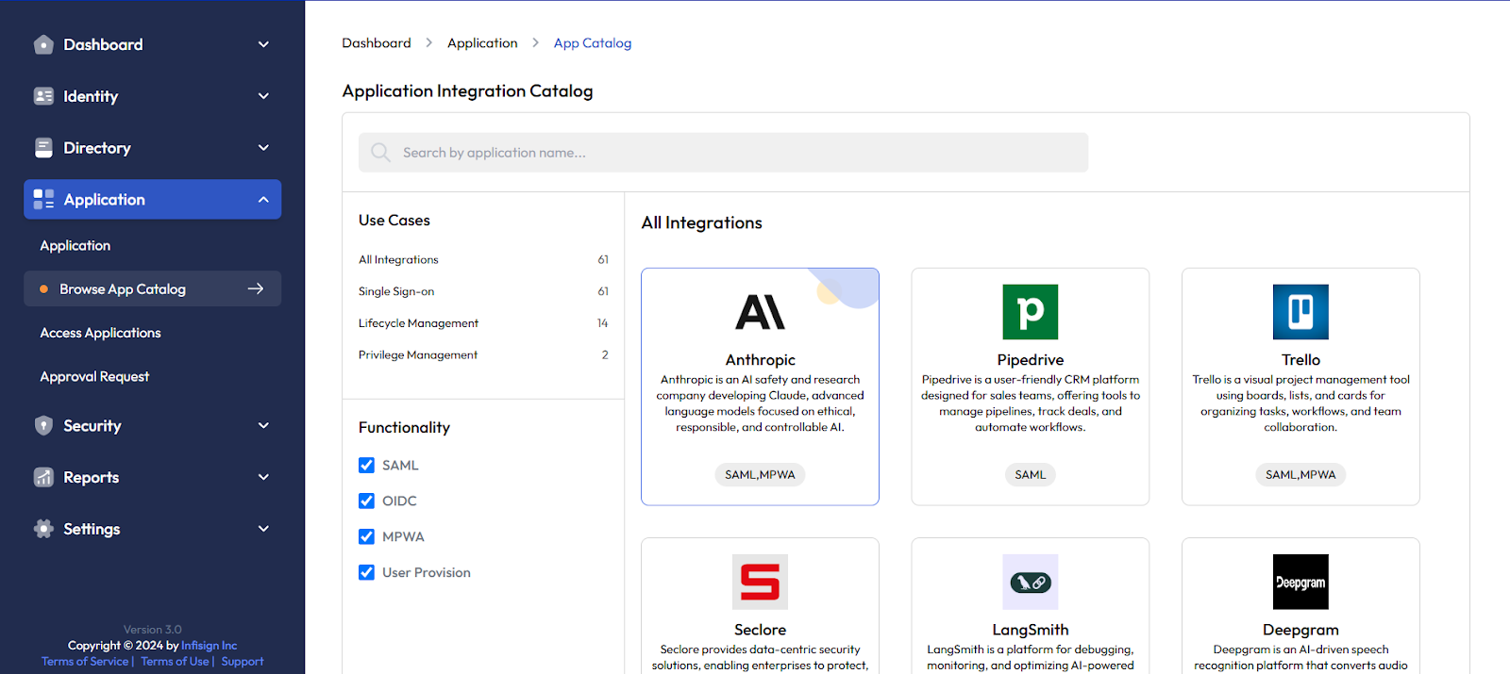Screen dimensions: 1510x674
Task: Click the Deepgram card title
Action: (x=1300, y=629)
